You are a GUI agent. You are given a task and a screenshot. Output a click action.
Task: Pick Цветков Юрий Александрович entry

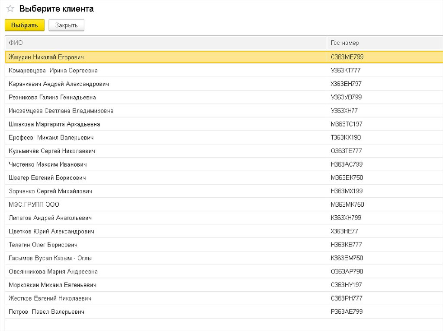point(51,231)
